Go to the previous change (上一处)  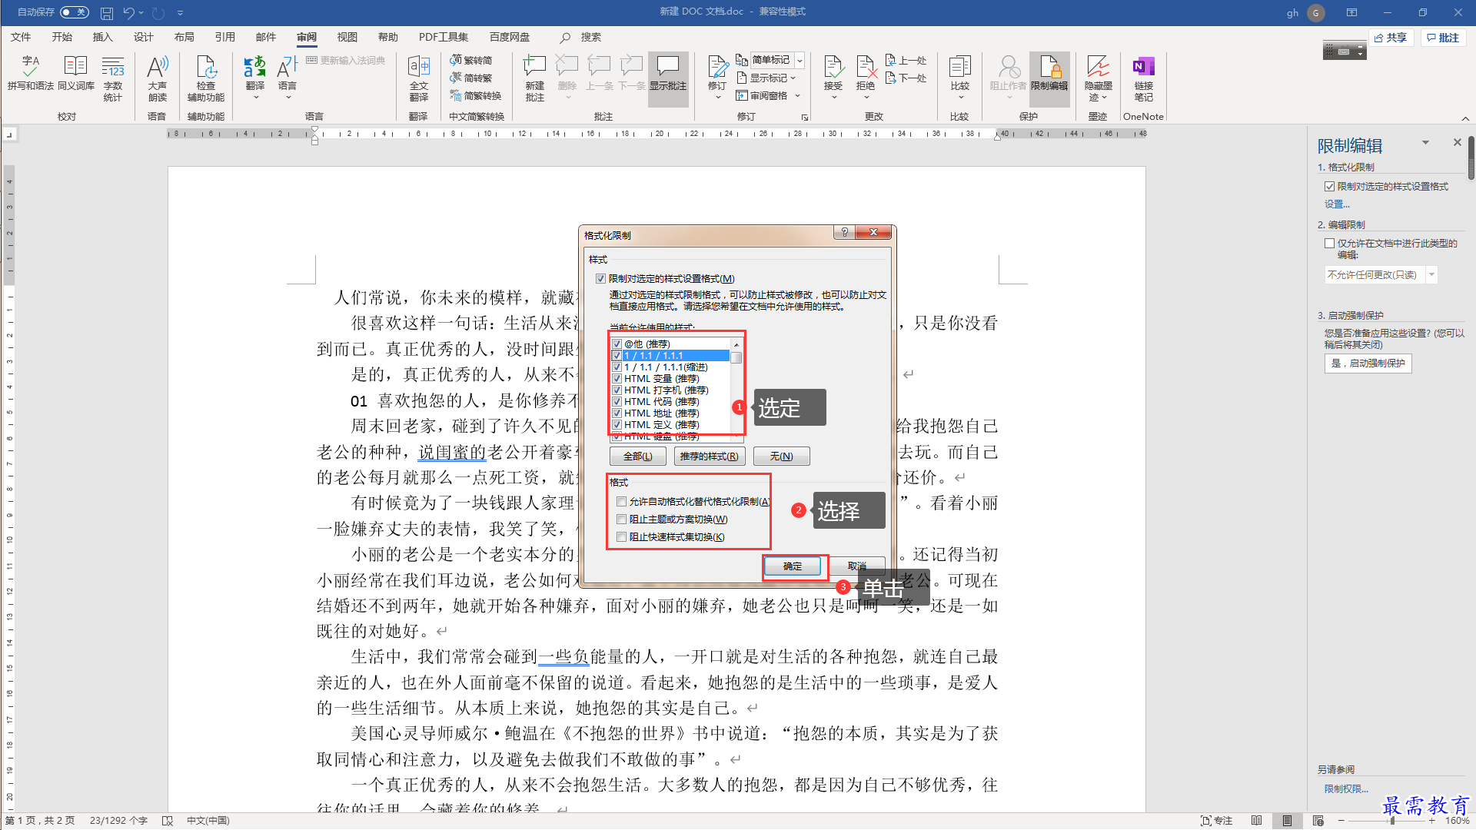906,60
